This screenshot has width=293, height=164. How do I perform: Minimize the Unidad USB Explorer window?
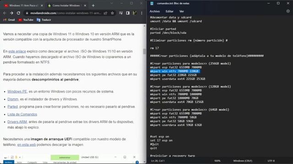pos(115,157)
